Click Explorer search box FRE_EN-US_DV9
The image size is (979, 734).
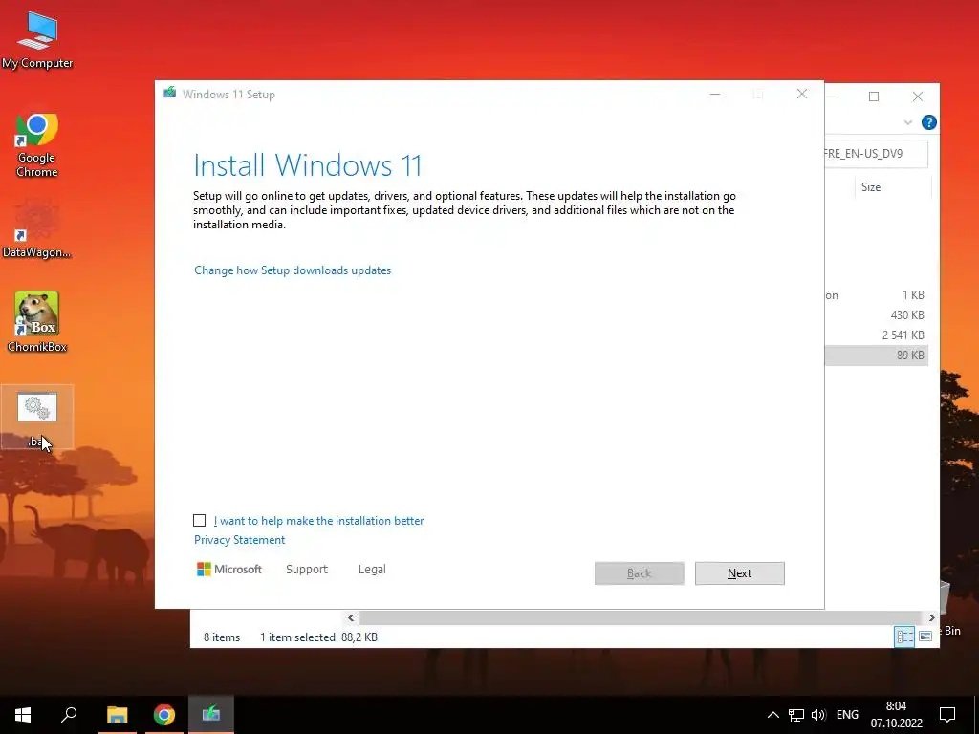pyautogui.click(x=874, y=154)
